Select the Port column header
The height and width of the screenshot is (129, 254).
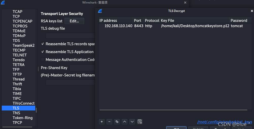[x=139, y=21]
